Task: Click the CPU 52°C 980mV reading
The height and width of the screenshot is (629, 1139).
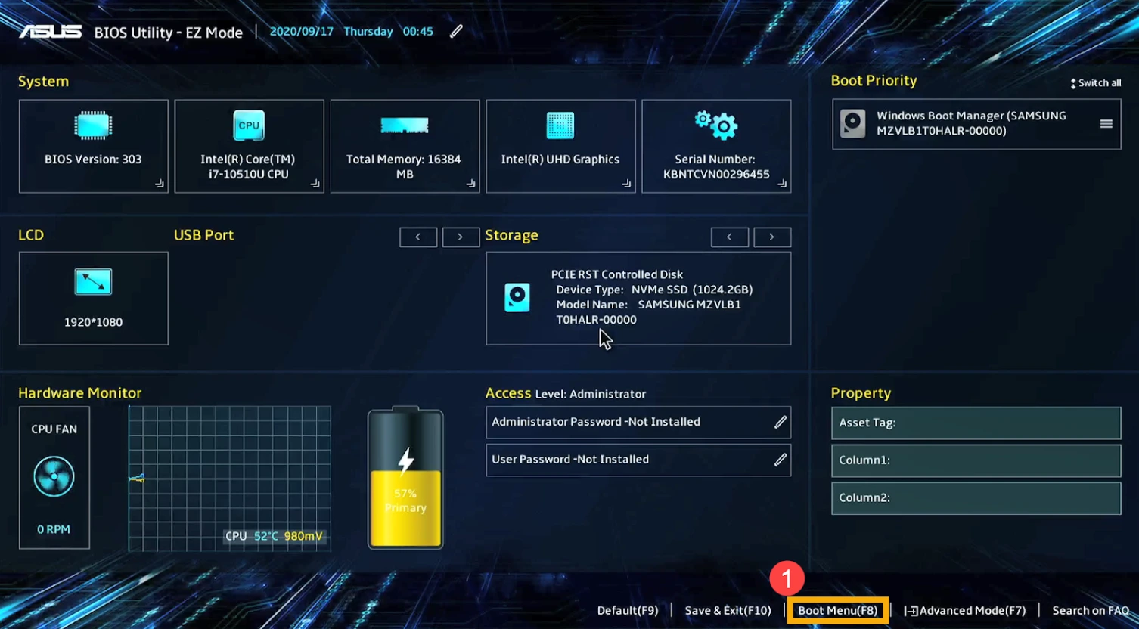Action: tap(274, 536)
